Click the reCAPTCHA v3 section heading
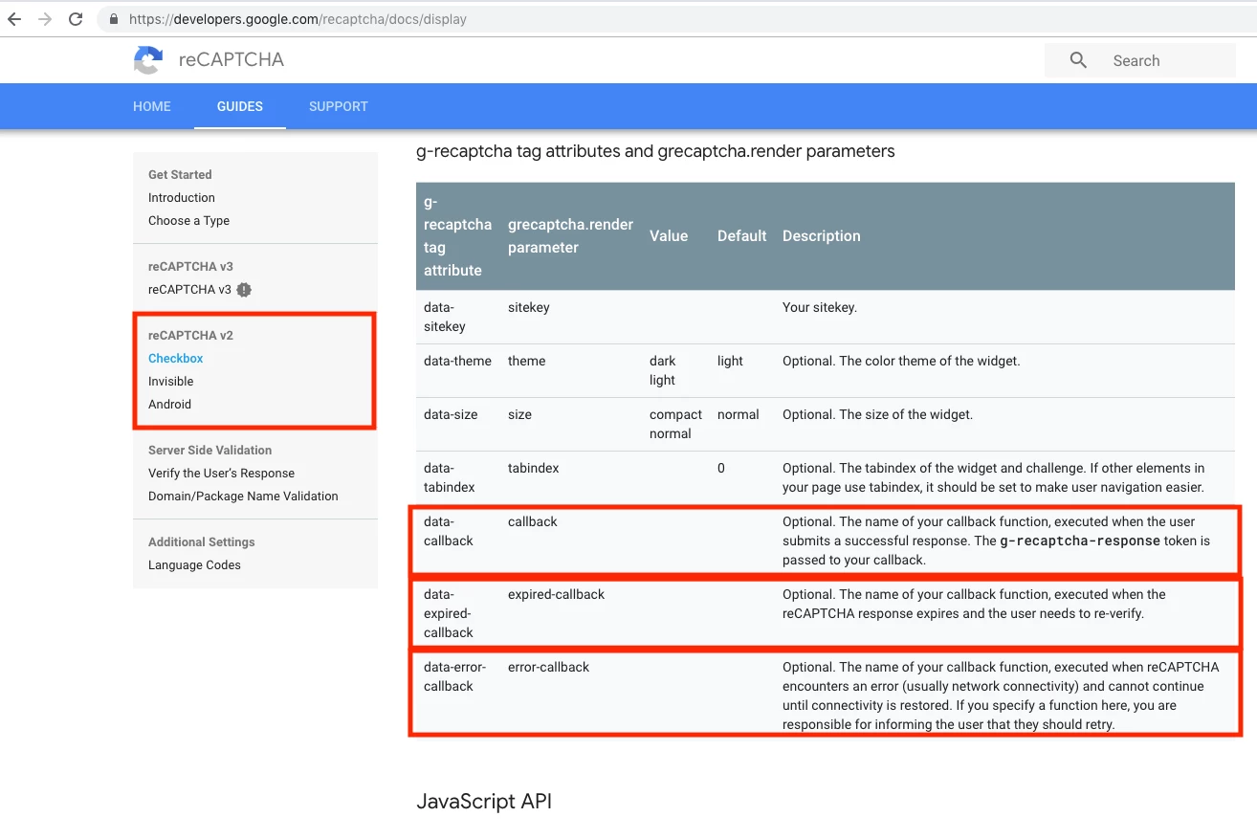 pyautogui.click(x=191, y=267)
